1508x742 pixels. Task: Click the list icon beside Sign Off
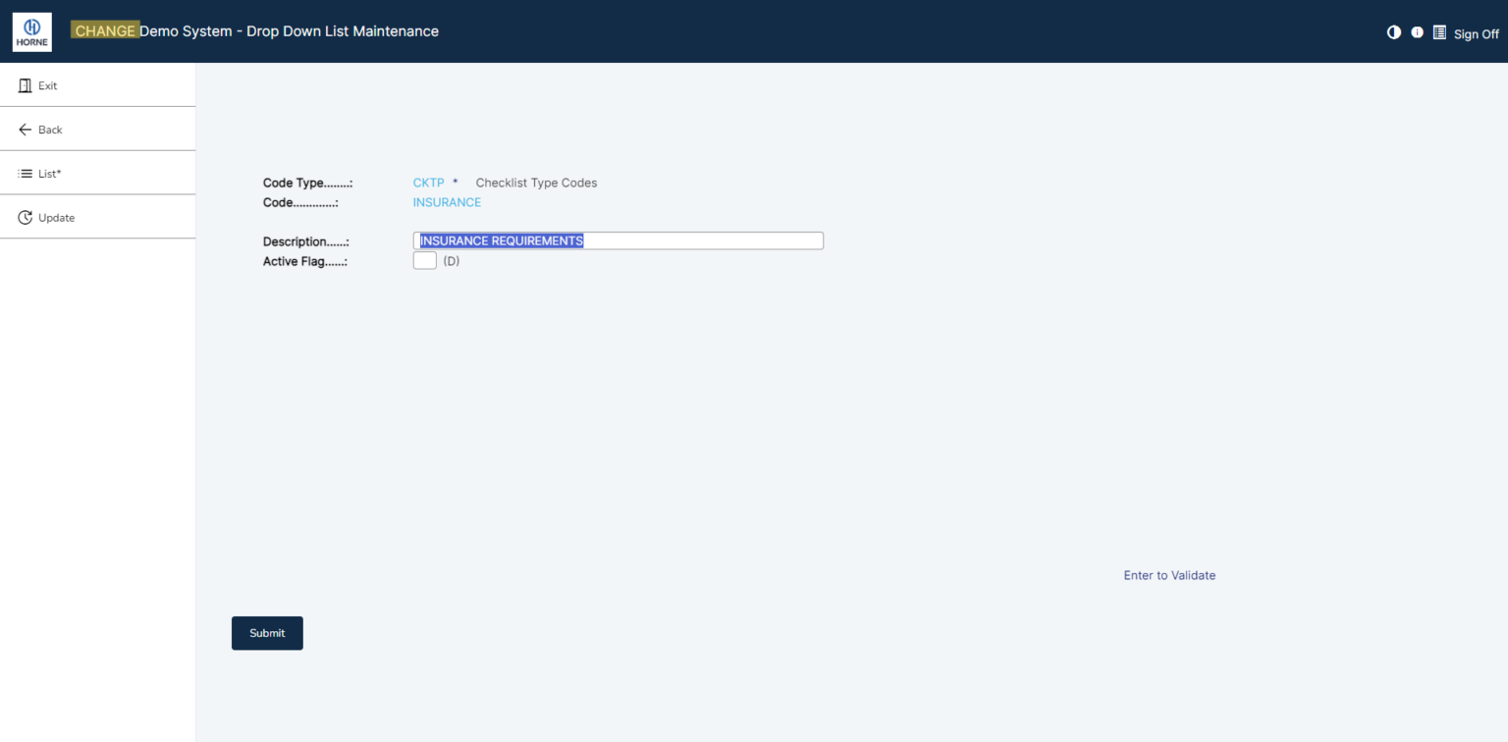coord(1439,31)
